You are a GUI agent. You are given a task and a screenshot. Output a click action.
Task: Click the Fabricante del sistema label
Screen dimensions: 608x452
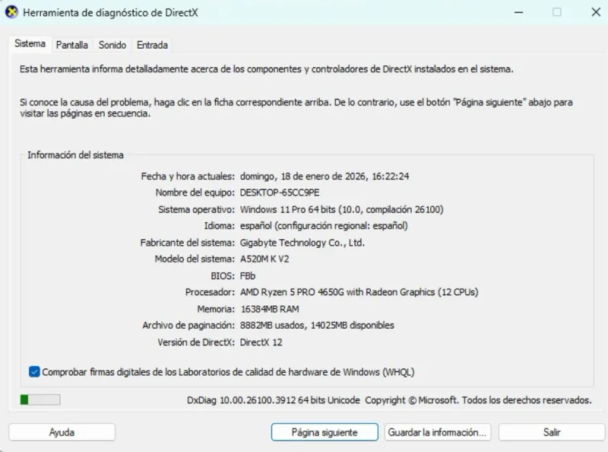coord(187,243)
